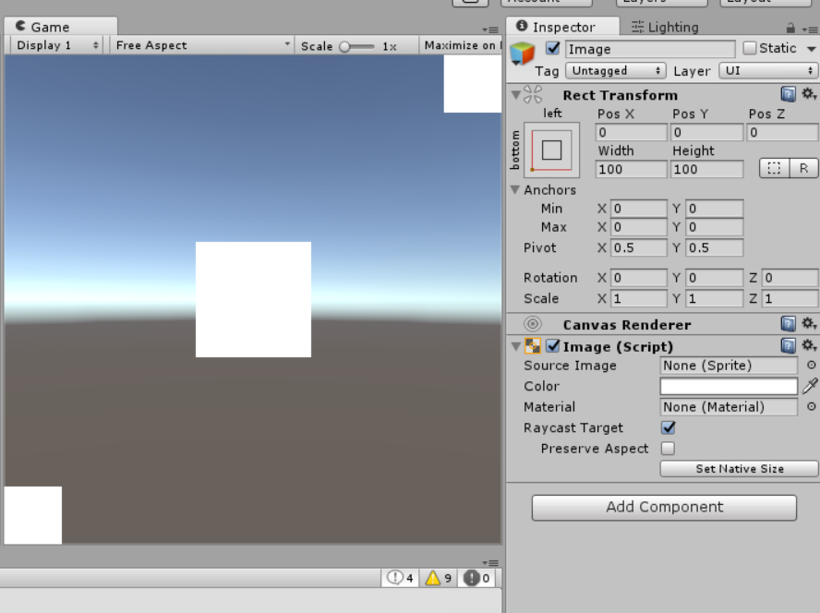Screen dimensions: 820x613
Task: Enable the Static checkbox
Action: tap(750, 48)
